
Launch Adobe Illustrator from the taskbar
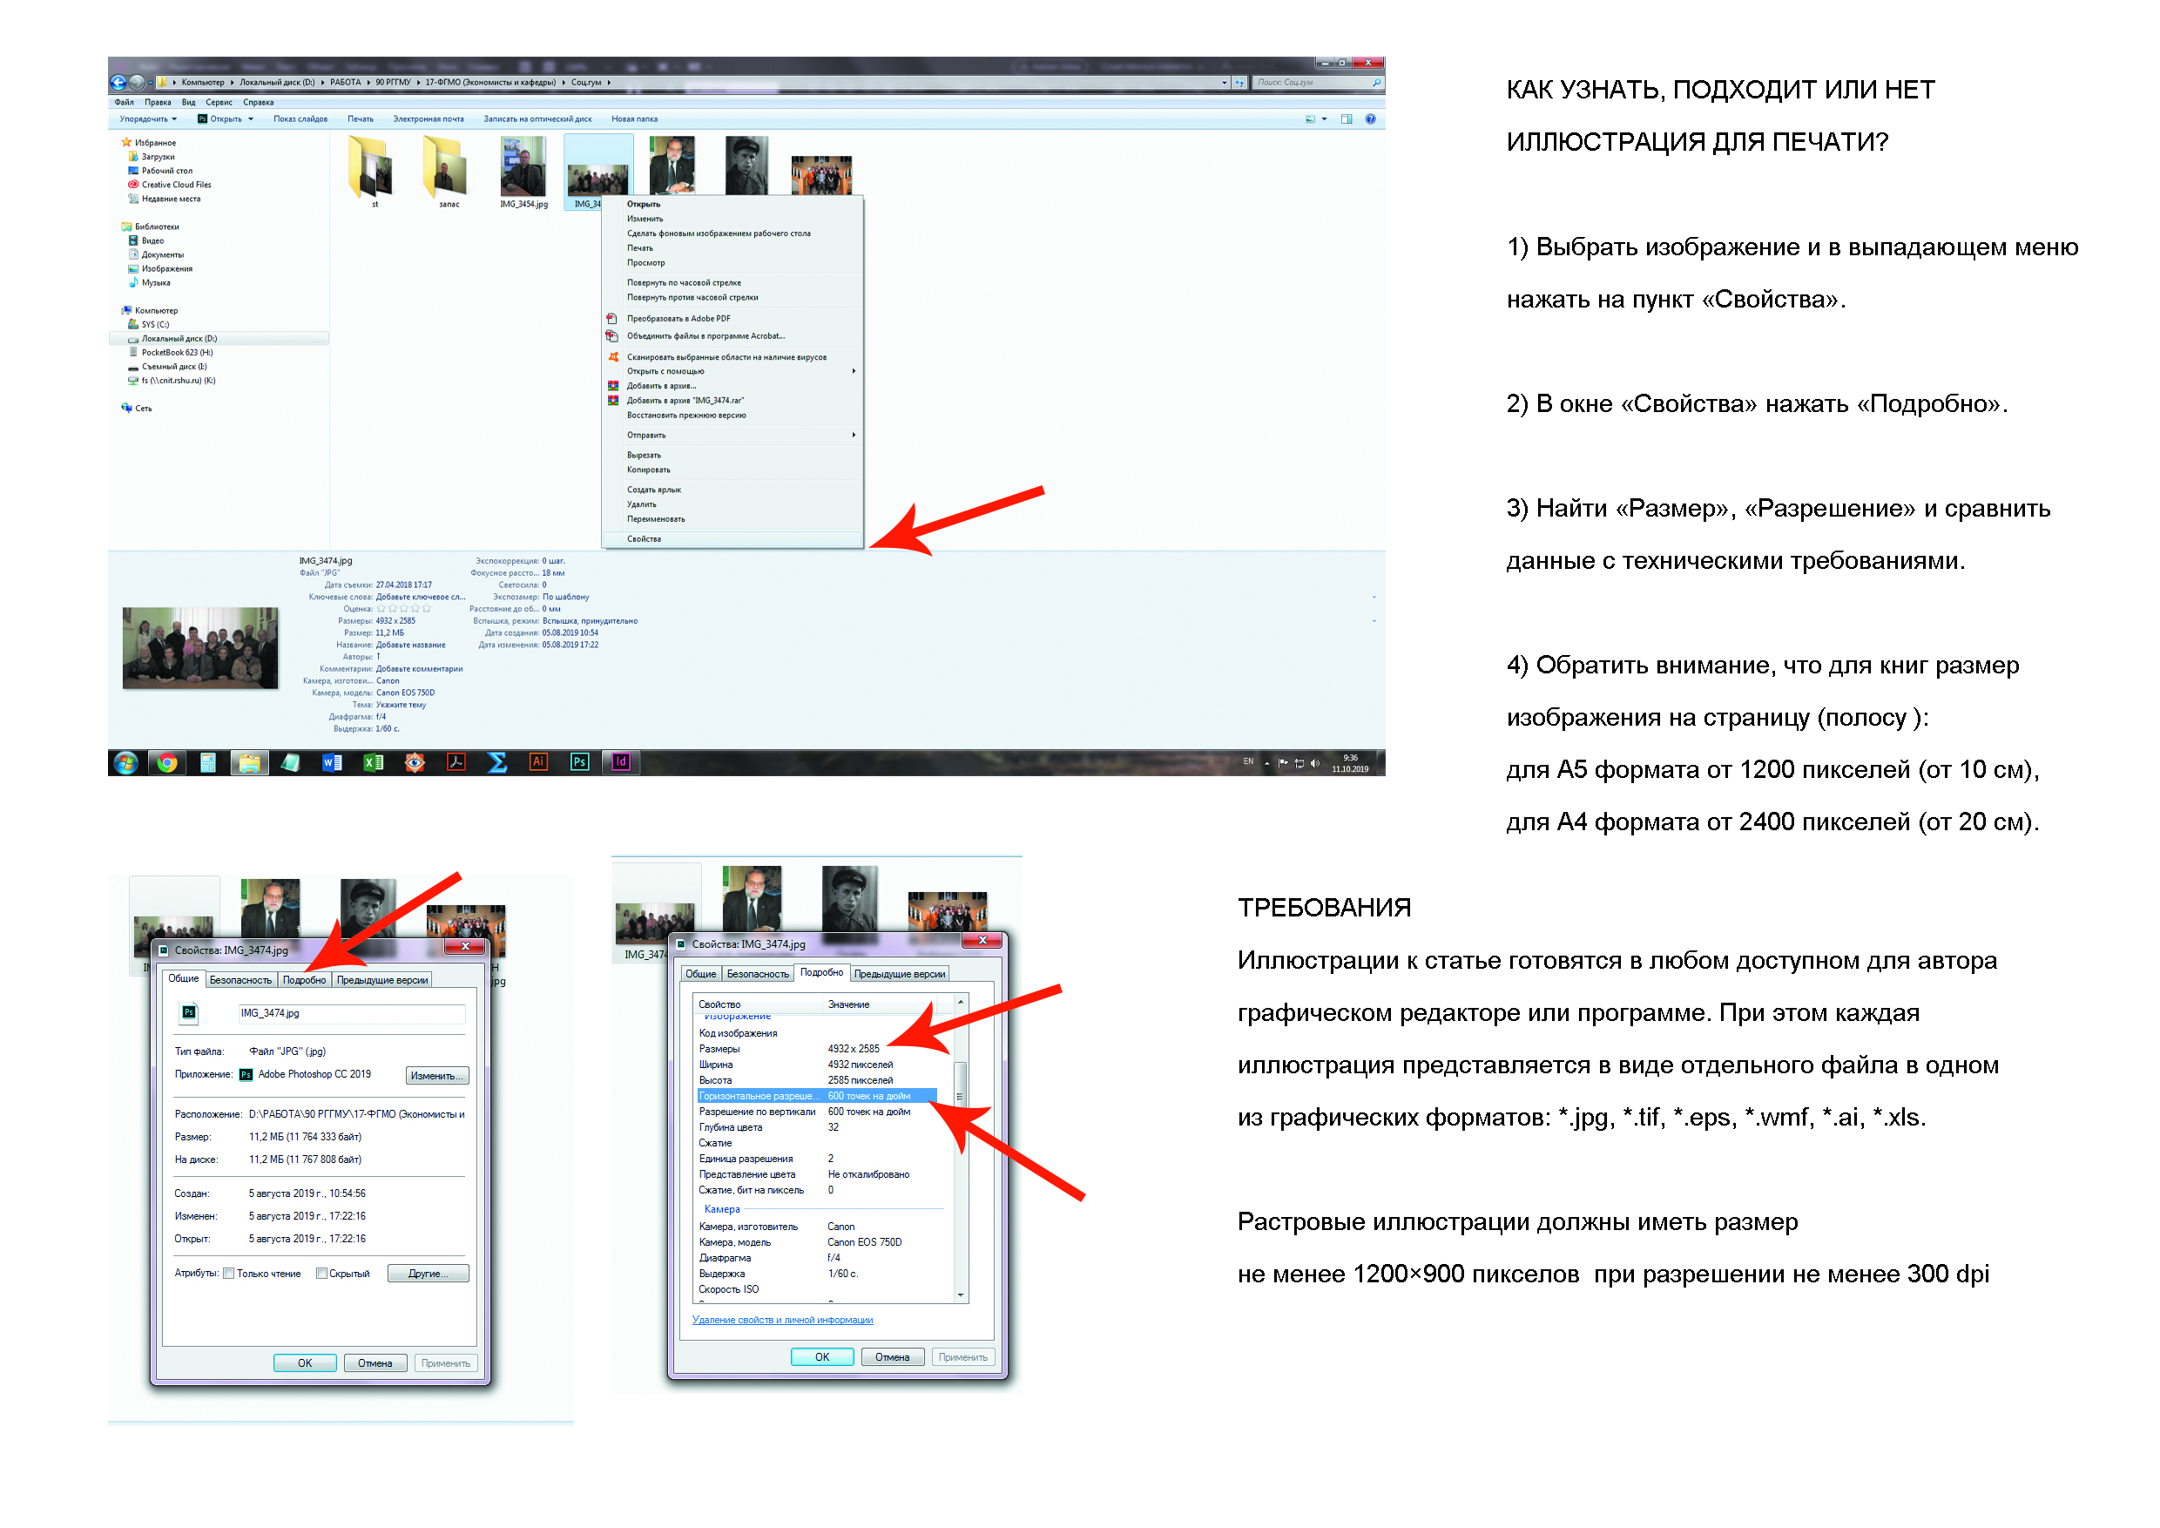coord(538,762)
